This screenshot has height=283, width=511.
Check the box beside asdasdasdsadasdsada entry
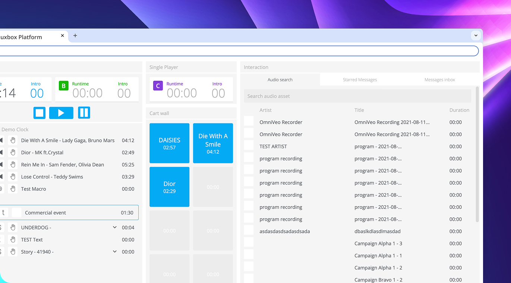click(x=249, y=232)
